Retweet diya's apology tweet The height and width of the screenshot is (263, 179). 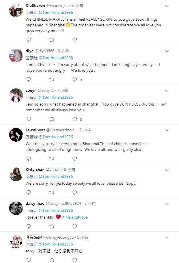[51, 79]
